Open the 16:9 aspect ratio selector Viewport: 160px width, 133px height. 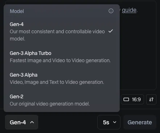pos(132,99)
